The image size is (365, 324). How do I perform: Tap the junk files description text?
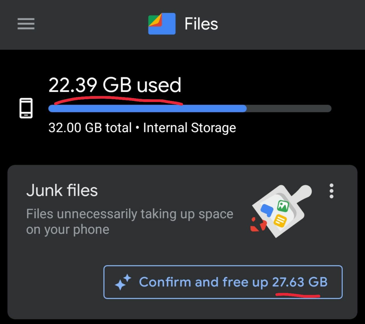(x=130, y=221)
